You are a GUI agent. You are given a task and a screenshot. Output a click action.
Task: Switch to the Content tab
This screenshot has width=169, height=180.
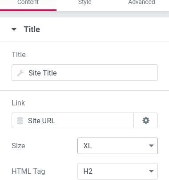click(28, 4)
